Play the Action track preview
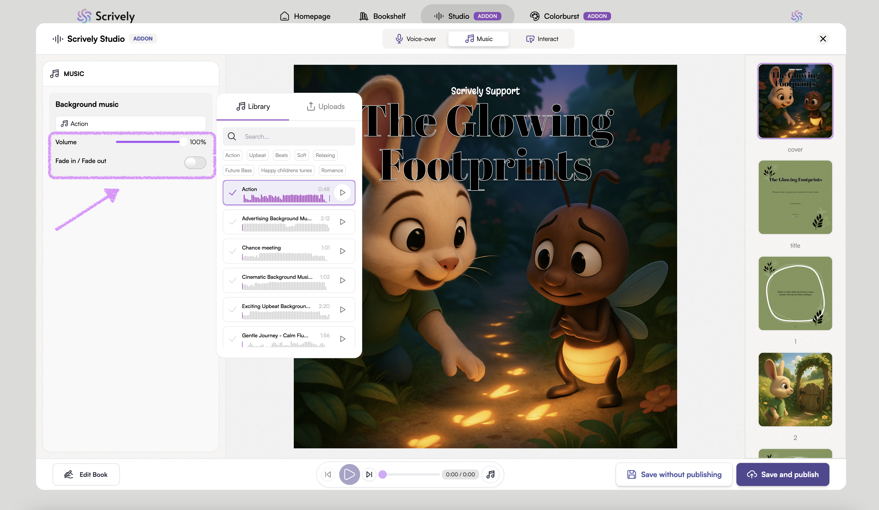Image resolution: width=879 pixels, height=510 pixels. click(342, 192)
